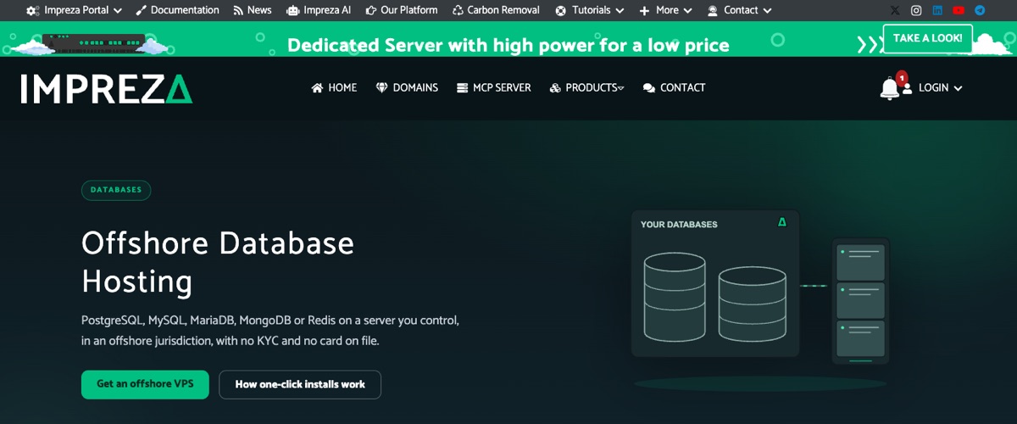Go to the HOME navigation item
Viewport: 1017px width, 424px height.
pos(334,87)
